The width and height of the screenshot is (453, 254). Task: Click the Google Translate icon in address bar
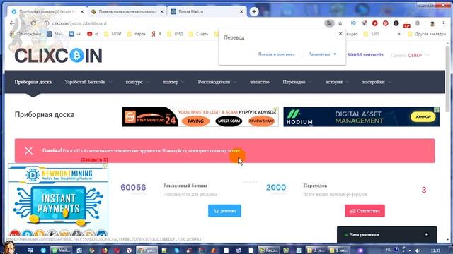[x=329, y=23]
